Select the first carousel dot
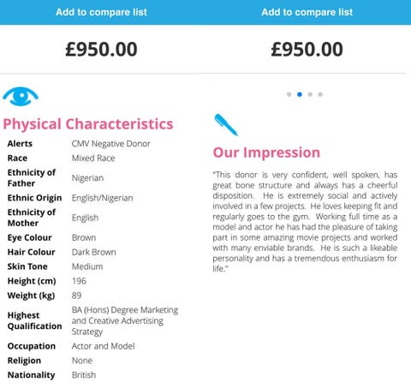411x388 pixels. [x=289, y=94]
